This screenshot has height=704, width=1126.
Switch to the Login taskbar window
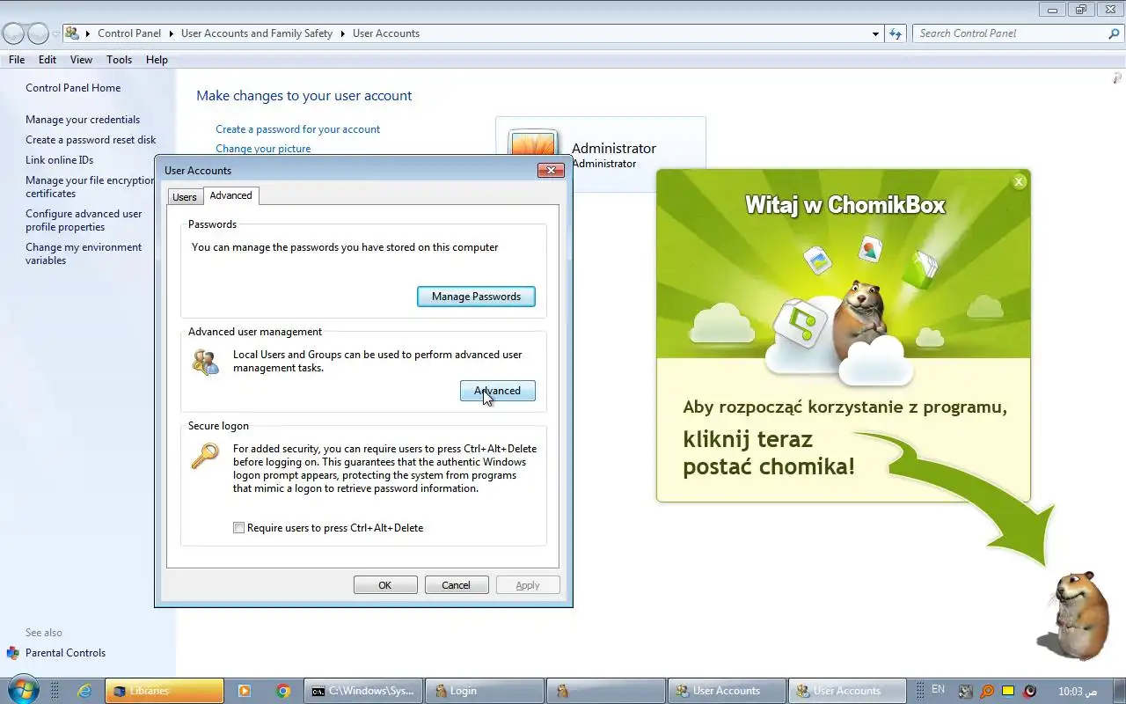pyautogui.click(x=484, y=691)
